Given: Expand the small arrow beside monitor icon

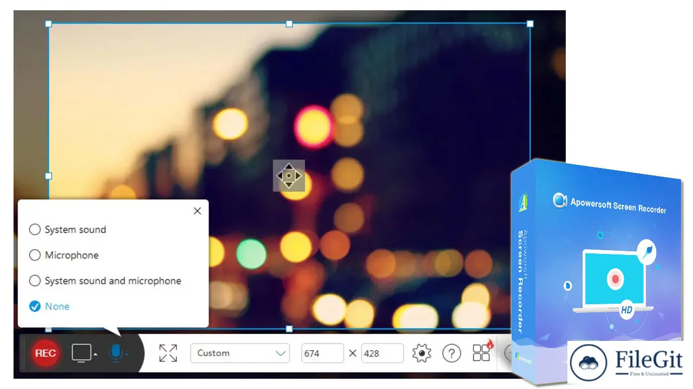Looking at the screenshot, I should pyautogui.click(x=95, y=355).
